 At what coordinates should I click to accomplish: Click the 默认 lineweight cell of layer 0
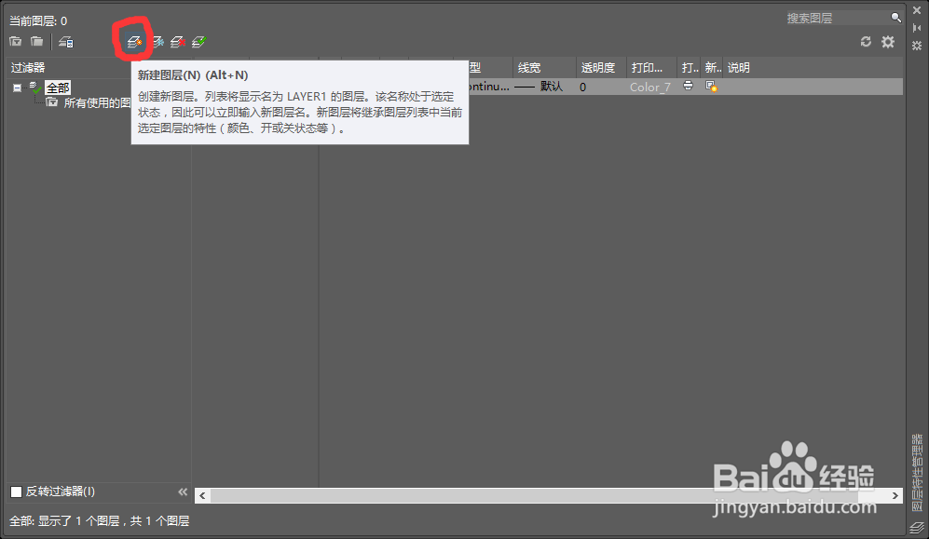click(544, 87)
